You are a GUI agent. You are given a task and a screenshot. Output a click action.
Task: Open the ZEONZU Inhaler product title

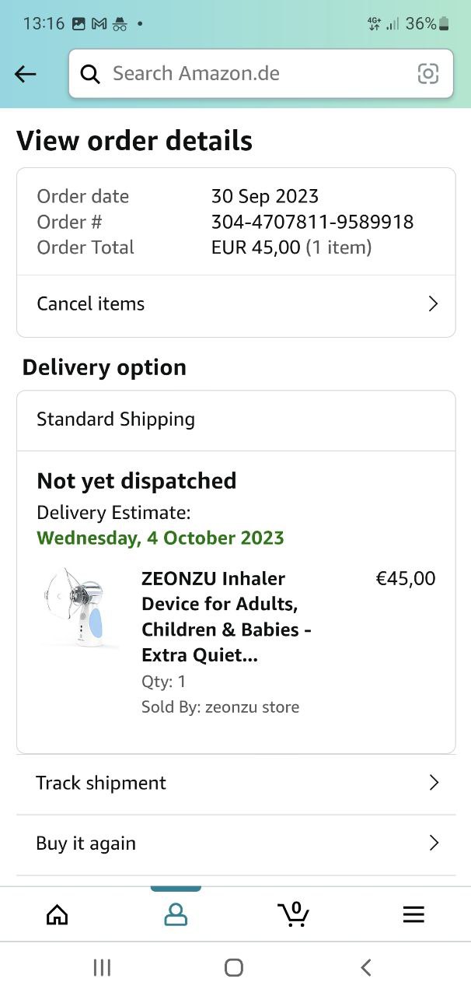pyautogui.click(x=225, y=616)
